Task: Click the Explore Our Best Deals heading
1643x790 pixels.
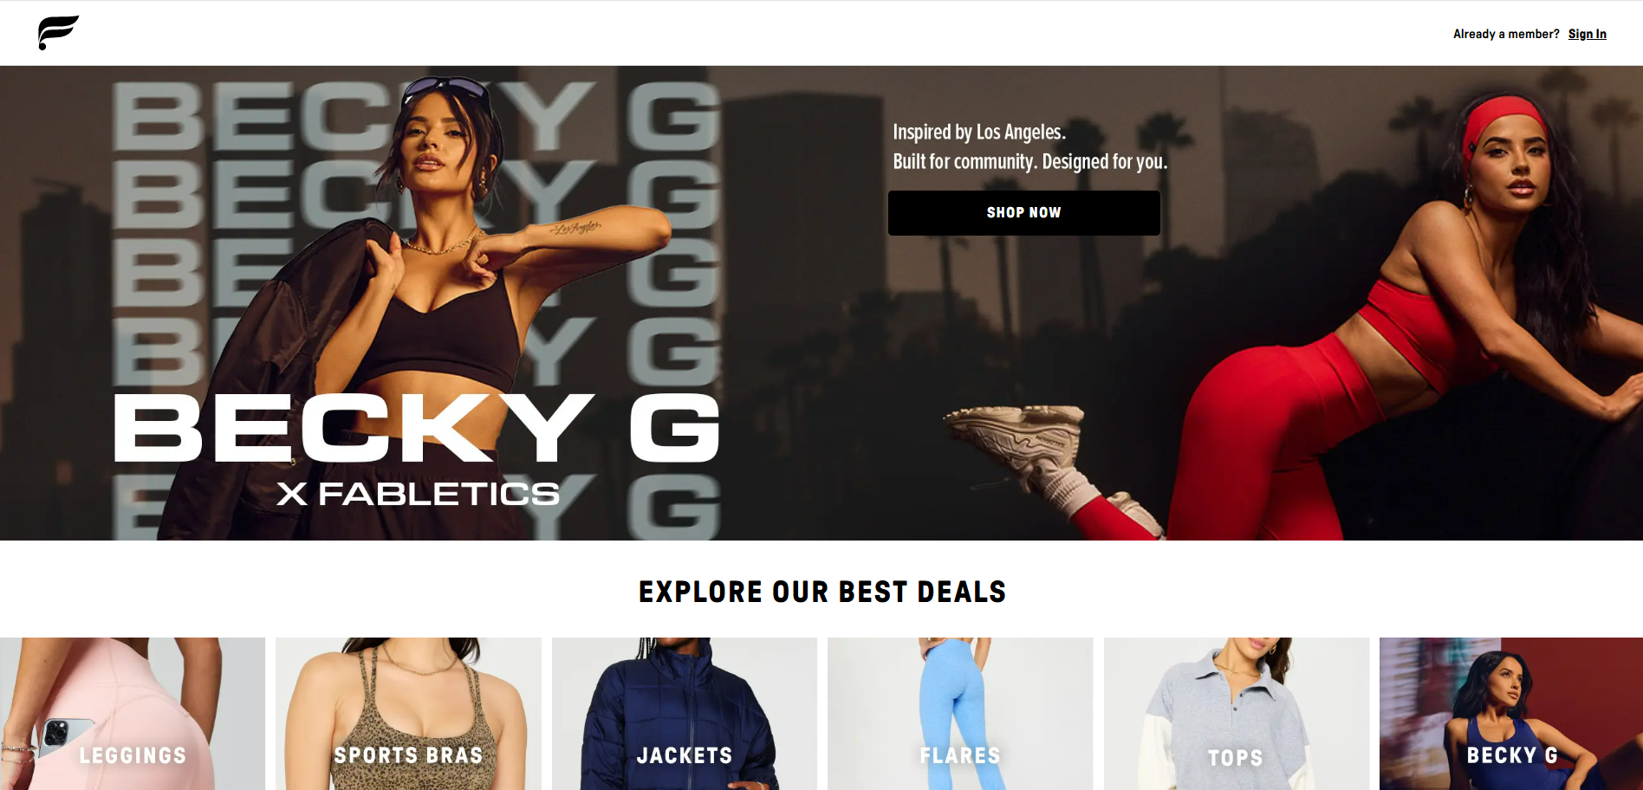Action: [822, 592]
